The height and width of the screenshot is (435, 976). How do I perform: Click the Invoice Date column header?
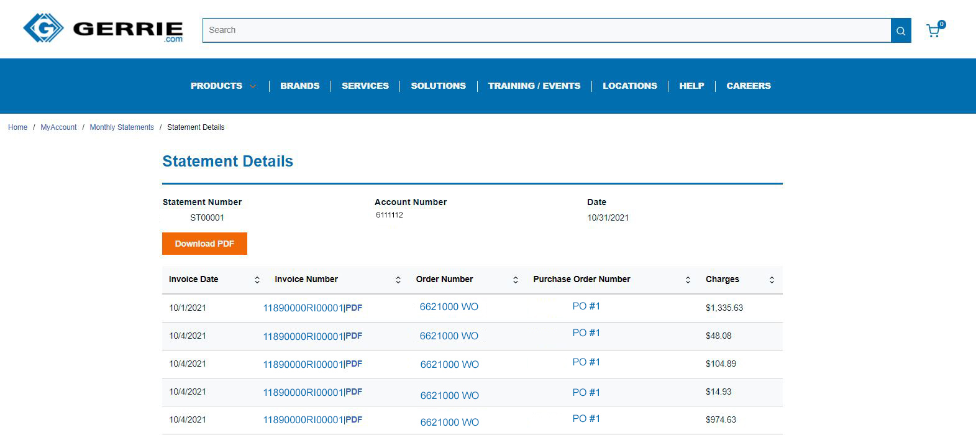click(x=194, y=279)
